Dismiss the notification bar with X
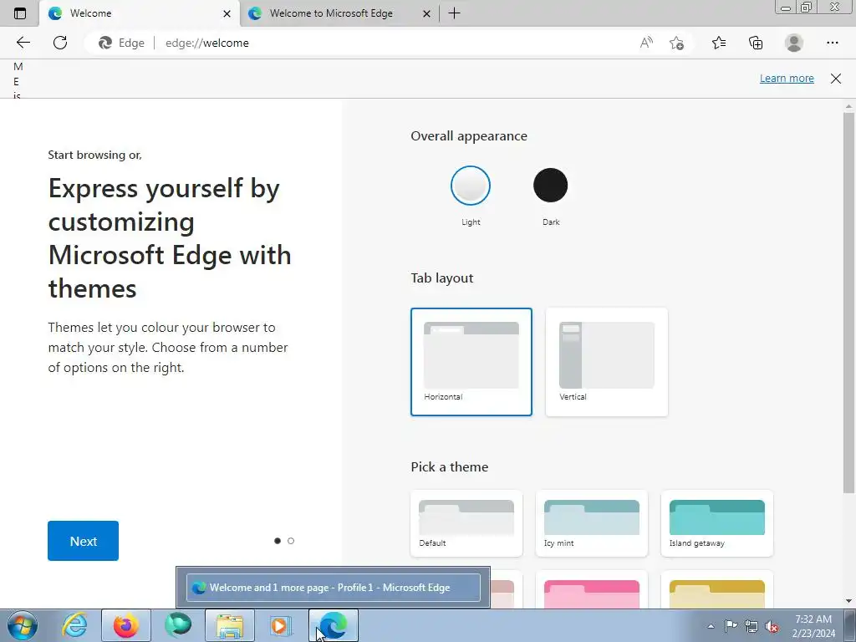Screen dimensions: 856x642 click(836, 78)
